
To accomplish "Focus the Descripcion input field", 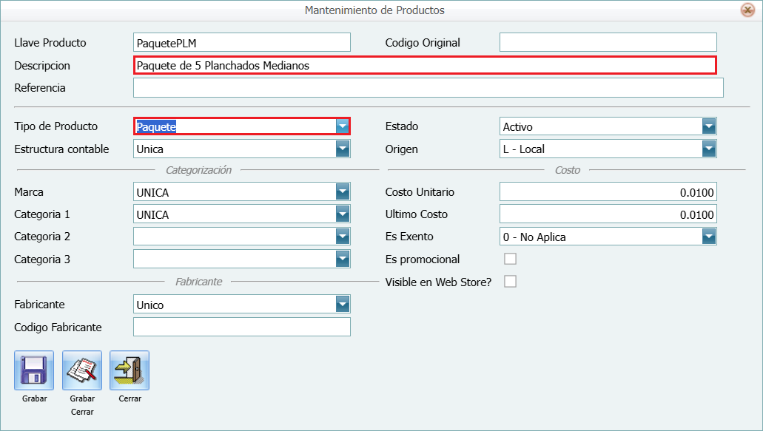I will 425,65.
